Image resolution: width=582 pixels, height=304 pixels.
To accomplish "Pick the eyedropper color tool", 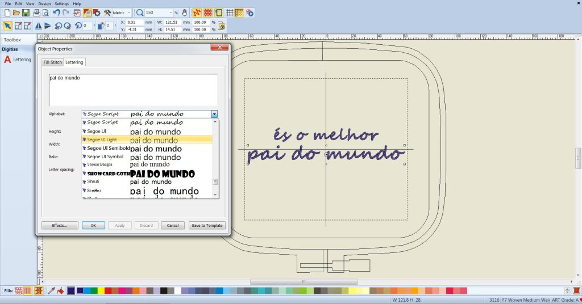I will 51,290.
